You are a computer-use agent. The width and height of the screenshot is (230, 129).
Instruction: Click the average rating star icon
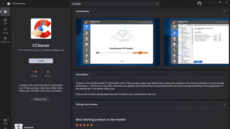coord(36,72)
